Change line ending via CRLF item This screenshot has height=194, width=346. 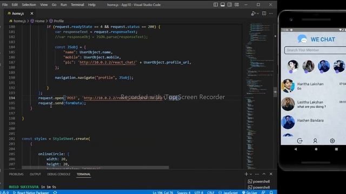[210, 192]
